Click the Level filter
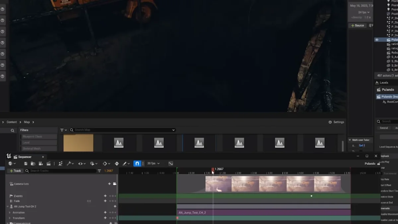The width and height of the screenshot is (398, 224). coord(39,142)
